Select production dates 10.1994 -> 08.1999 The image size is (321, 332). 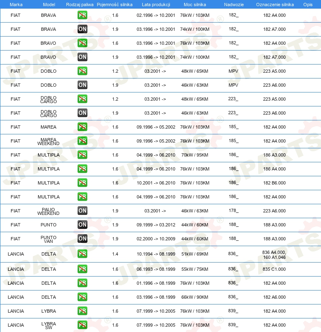tap(156, 254)
